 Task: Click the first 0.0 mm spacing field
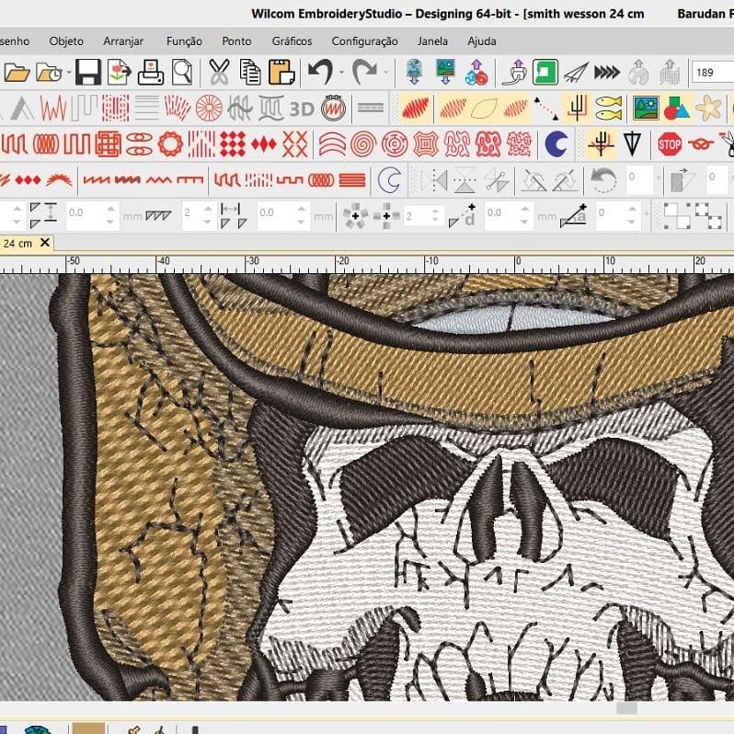click(92, 215)
